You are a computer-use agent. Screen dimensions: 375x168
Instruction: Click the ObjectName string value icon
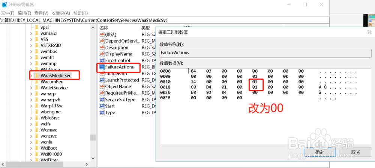(102, 86)
